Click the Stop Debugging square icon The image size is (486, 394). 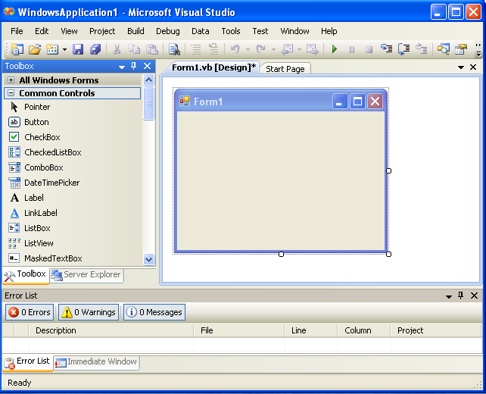click(x=369, y=49)
